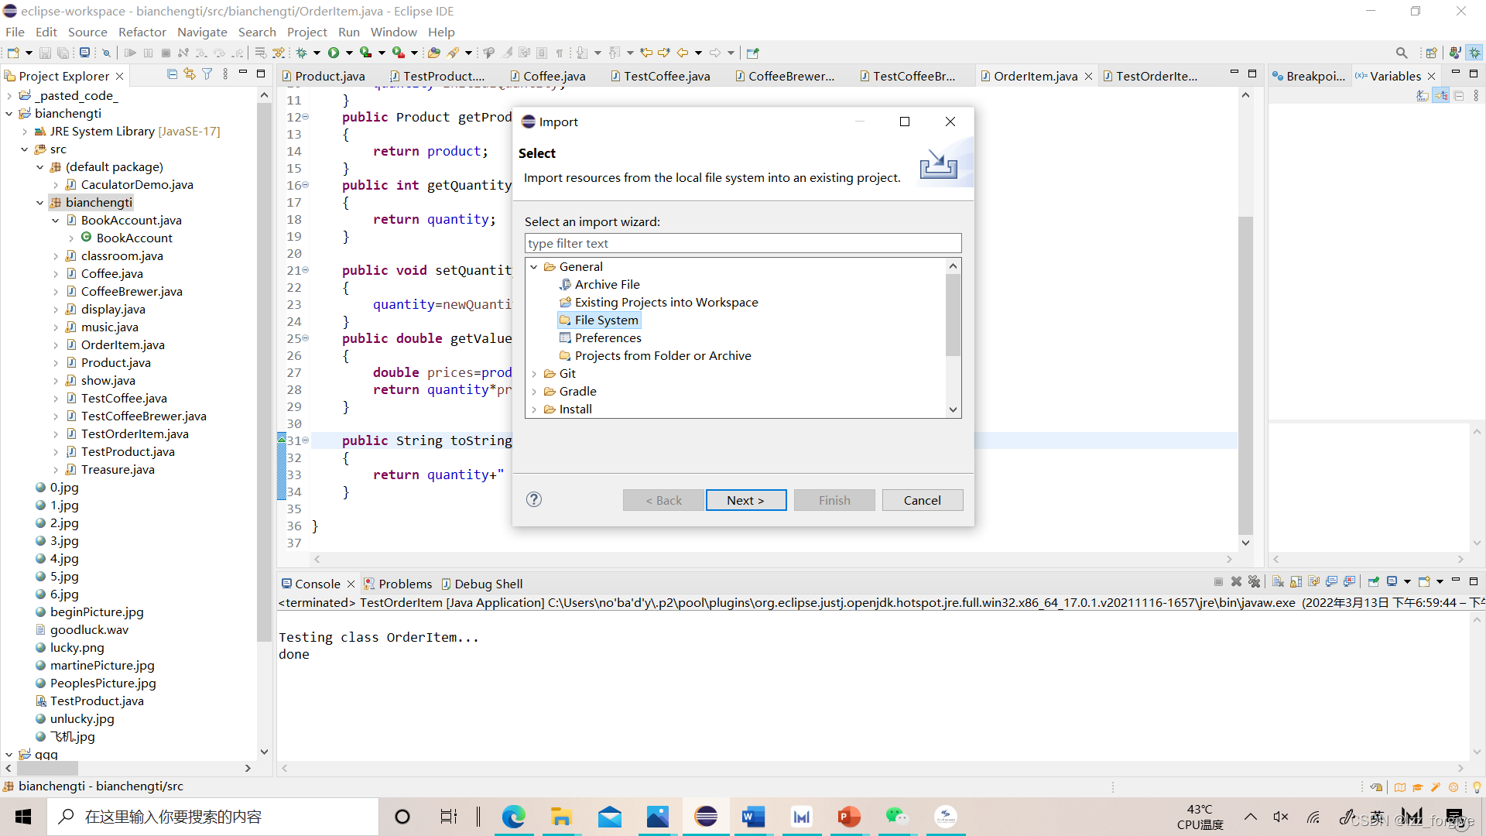This screenshot has width=1486, height=836.
Task: Click the Pin Console icon
Action: point(1373,581)
